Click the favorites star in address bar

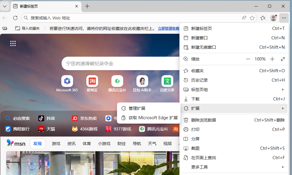coord(252,18)
